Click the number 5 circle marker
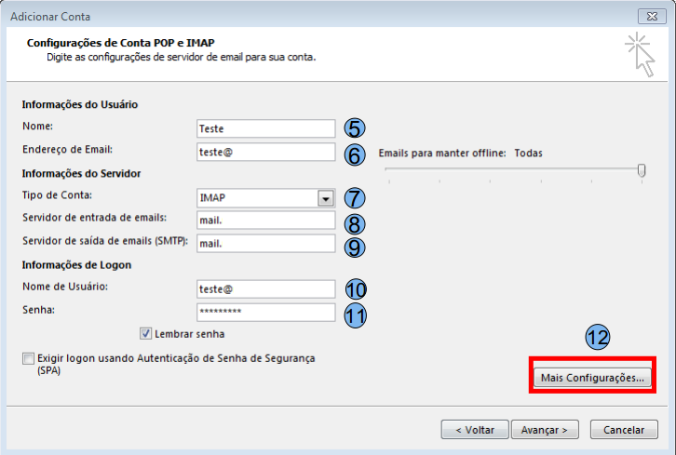This screenshot has height=455, width=676. [354, 129]
